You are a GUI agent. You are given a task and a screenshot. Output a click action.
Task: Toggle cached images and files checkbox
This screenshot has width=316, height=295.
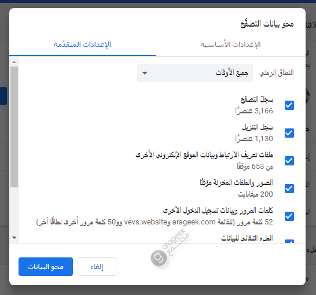pyautogui.click(x=289, y=189)
